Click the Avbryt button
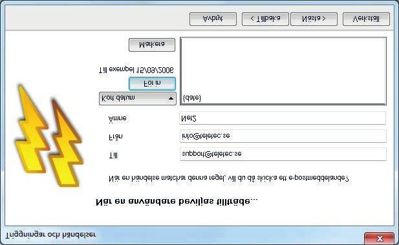399x245 pixels. click(x=213, y=19)
